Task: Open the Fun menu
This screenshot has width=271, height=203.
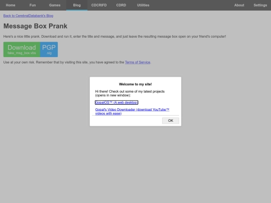Action: click(33, 5)
